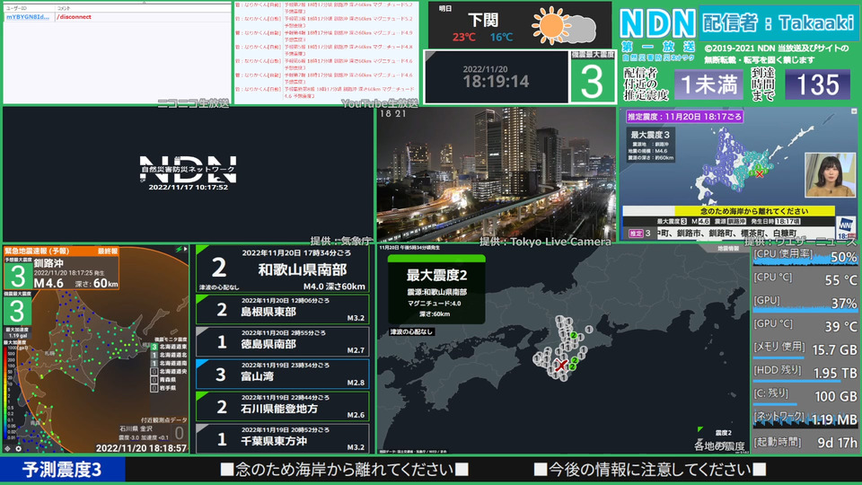Click the orange 緊急地震速報 (予報) header
This screenshot has width=862, height=485.
click(61, 251)
